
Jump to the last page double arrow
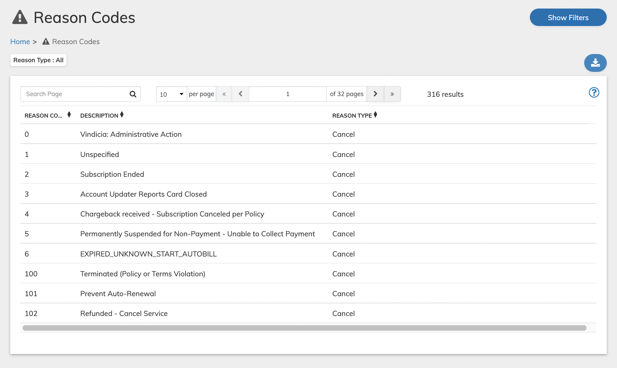tap(392, 94)
